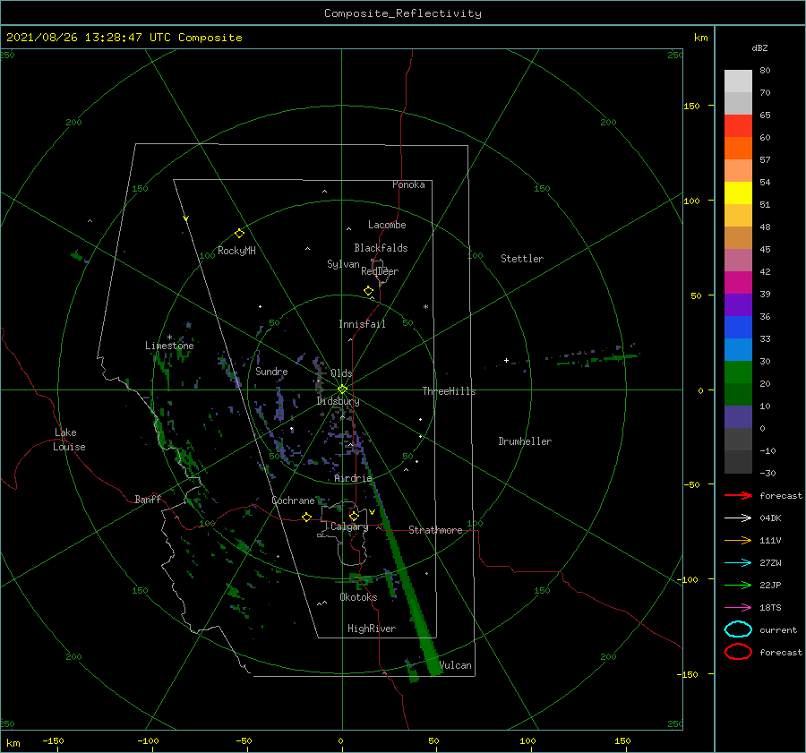
Task: Click the Airdrie city label
Action: [x=353, y=478]
